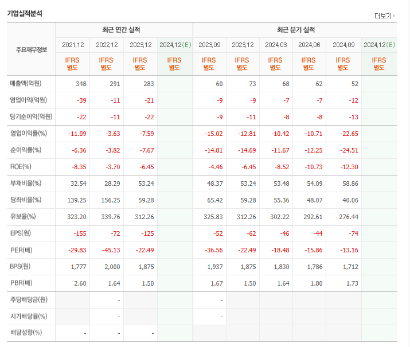This screenshot has height=347, width=410.
Task: Click the 139.25 quick ratio value
Action: pos(77,200)
